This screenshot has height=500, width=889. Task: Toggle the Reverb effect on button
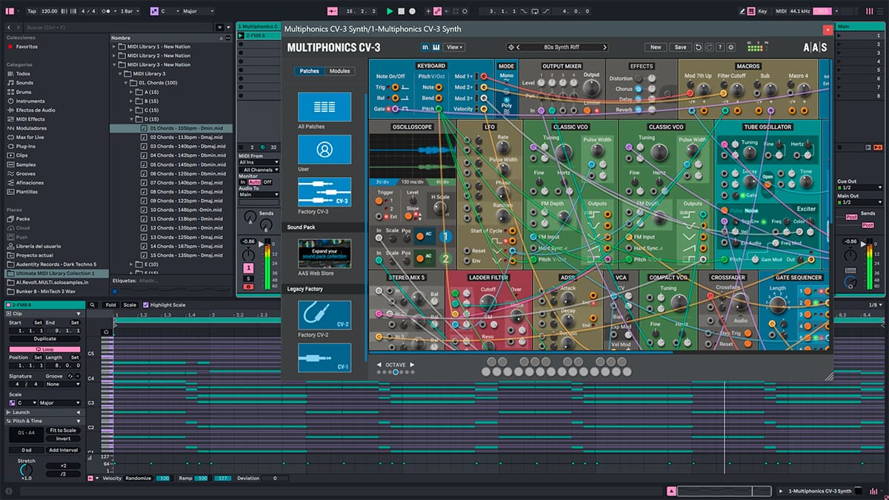[639, 110]
